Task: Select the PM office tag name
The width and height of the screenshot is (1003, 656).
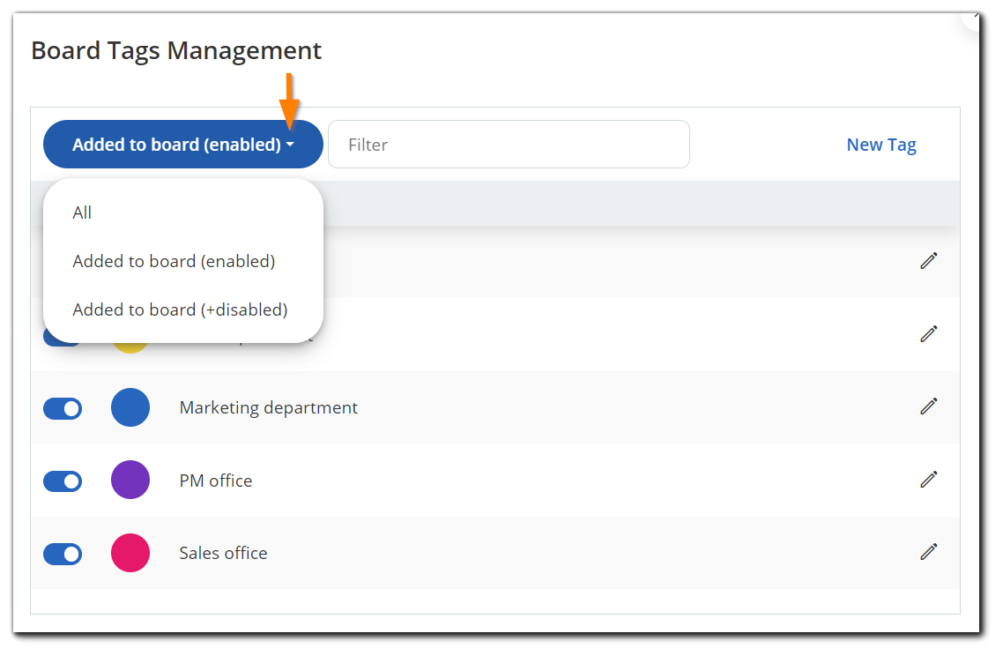Action: click(x=216, y=481)
